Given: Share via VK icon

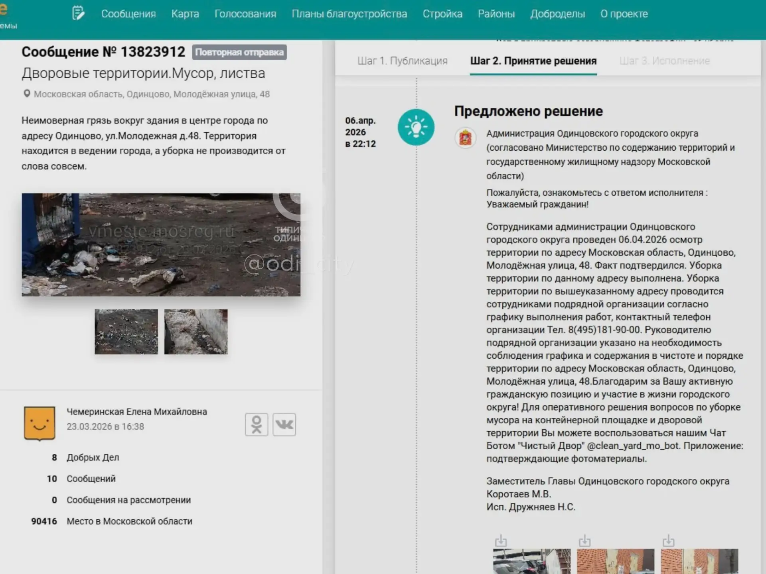Looking at the screenshot, I should coord(284,425).
